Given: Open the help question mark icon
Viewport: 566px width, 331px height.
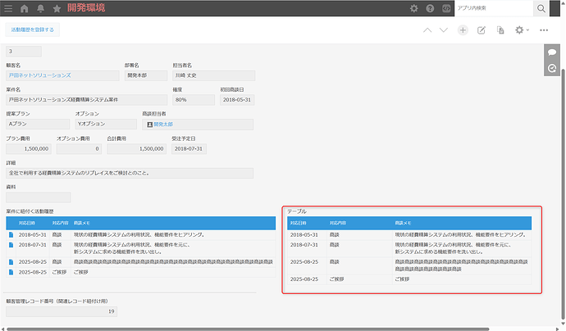Looking at the screenshot, I should coord(430,8).
